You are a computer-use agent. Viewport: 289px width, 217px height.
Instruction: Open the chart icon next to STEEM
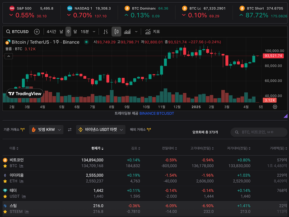click(27, 212)
